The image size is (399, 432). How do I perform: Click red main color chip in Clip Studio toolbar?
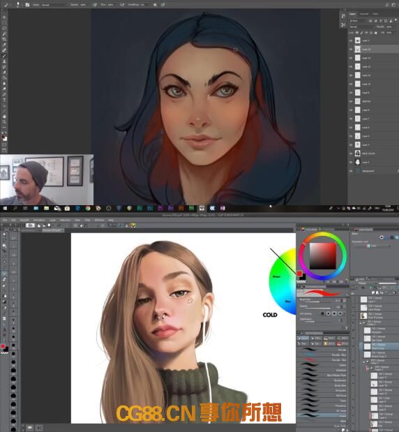point(3,346)
